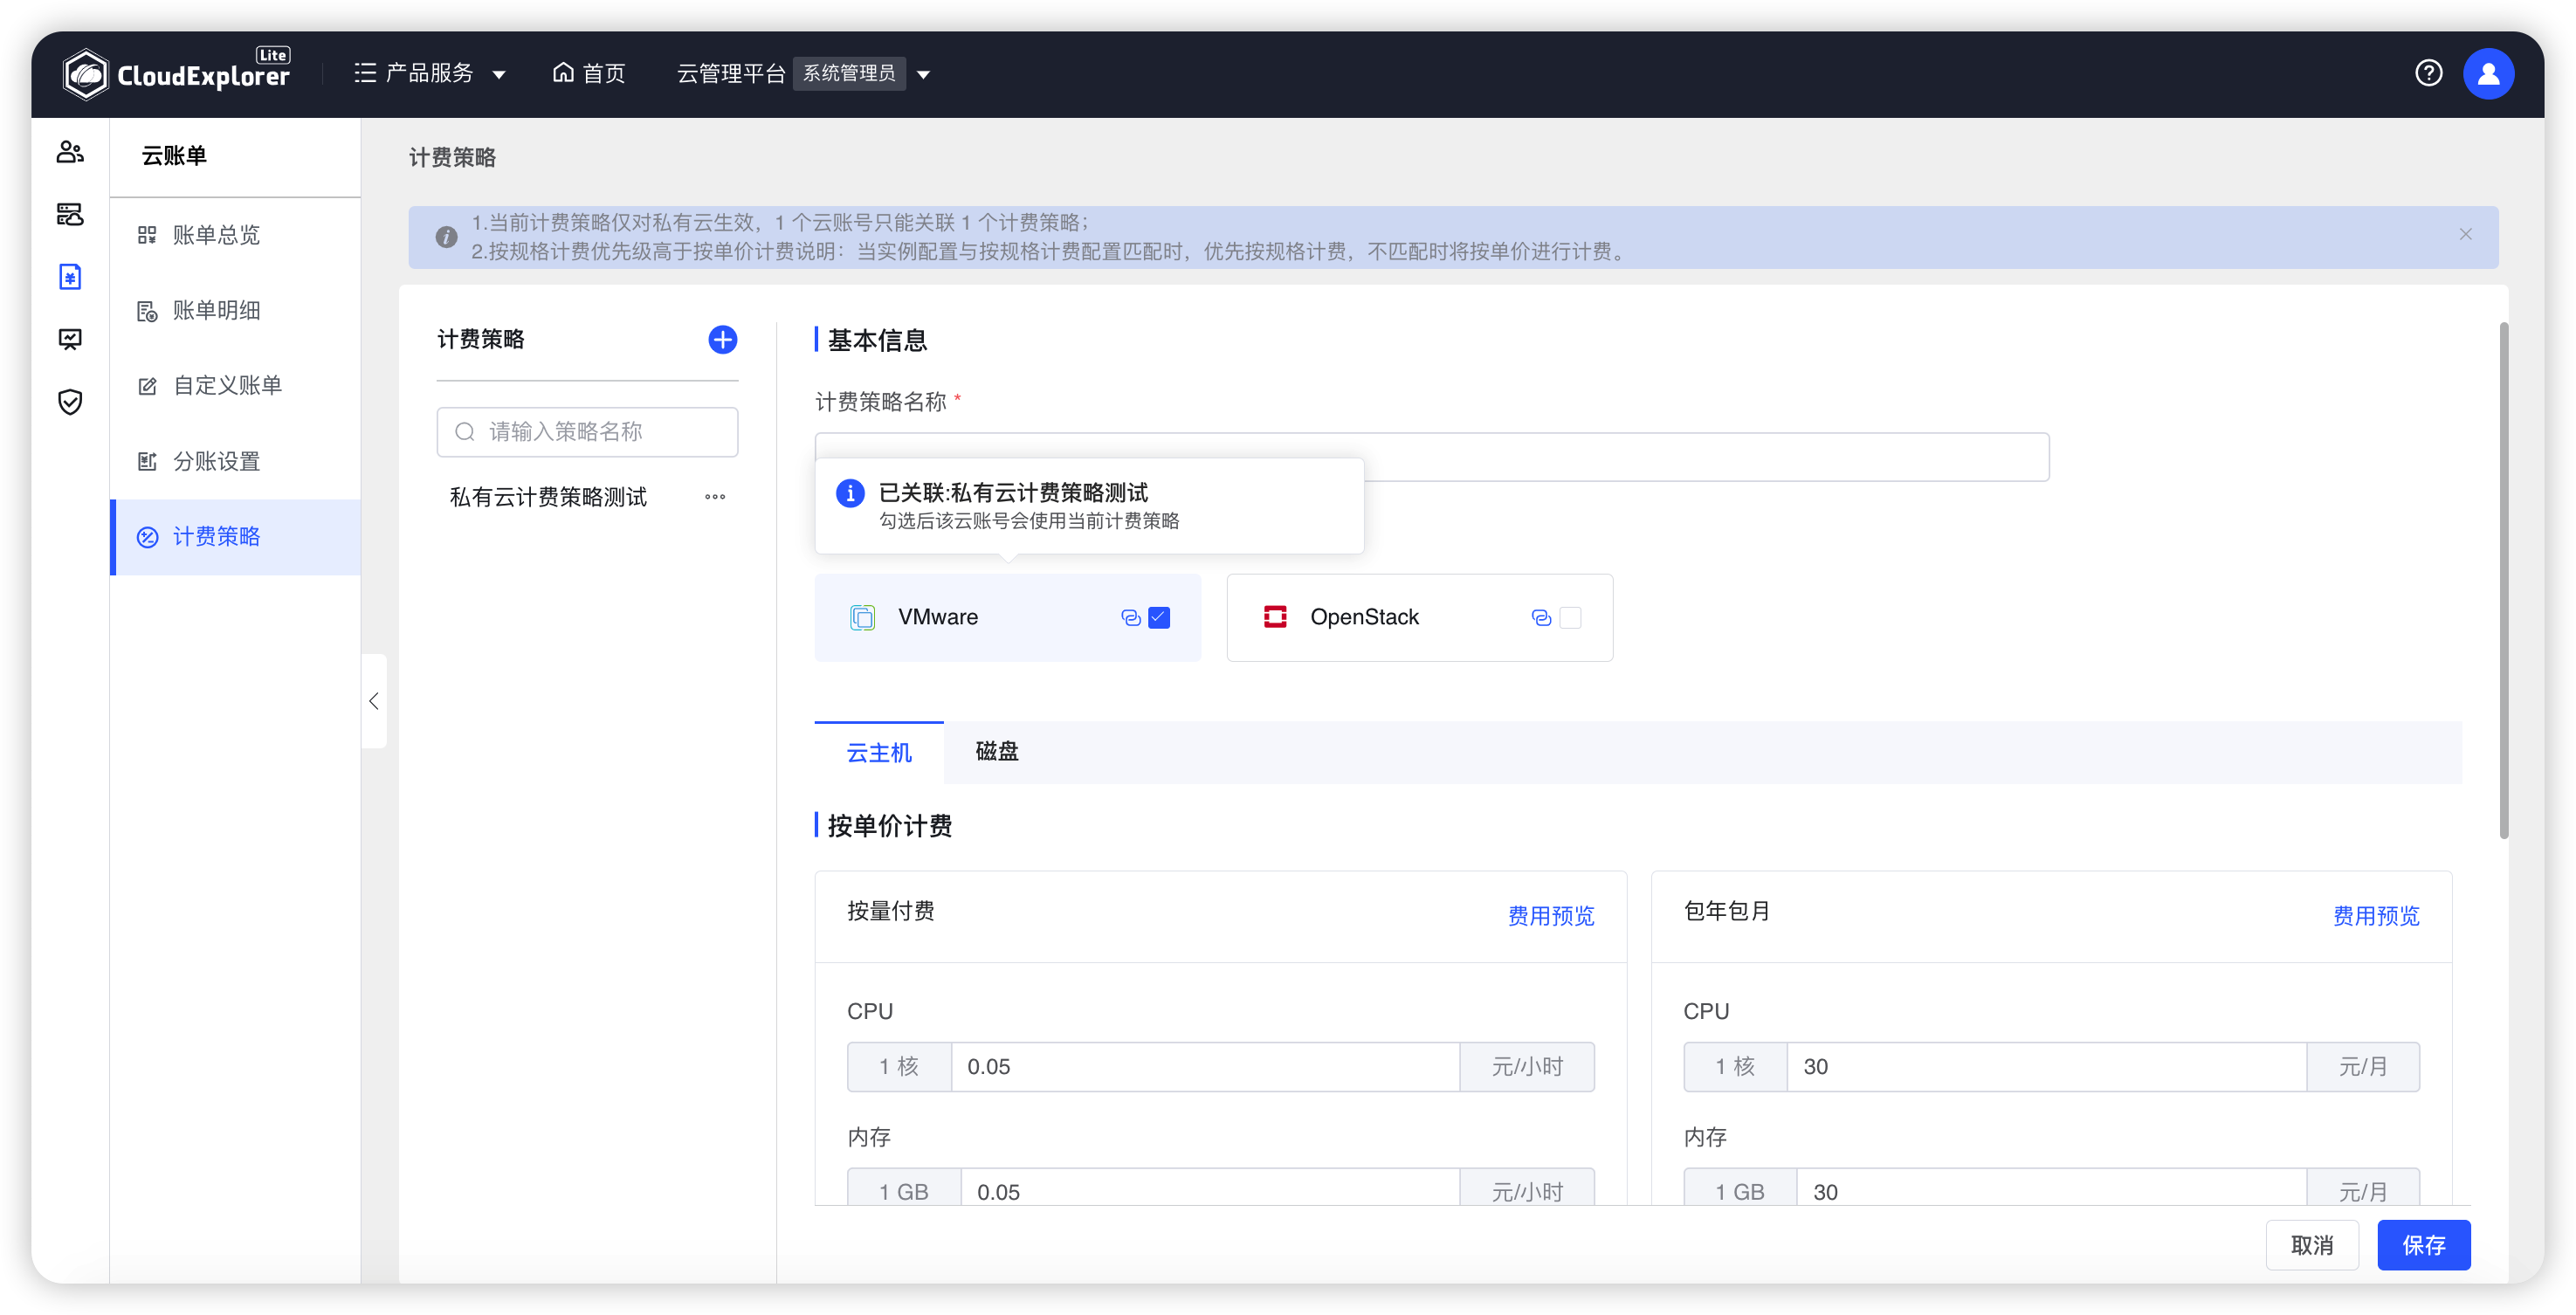
Task: Click the vertical scrollbar of the form
Action: (x=2503, y=580)
